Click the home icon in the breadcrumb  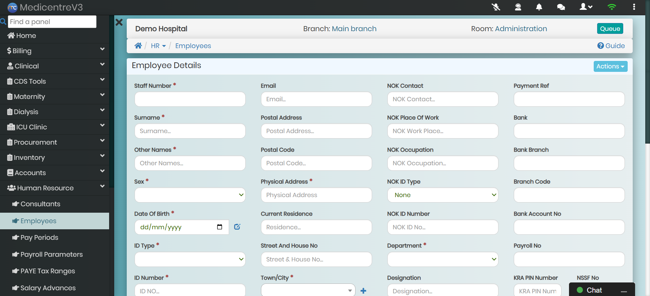pyautogui.click(x=138, y=46)
